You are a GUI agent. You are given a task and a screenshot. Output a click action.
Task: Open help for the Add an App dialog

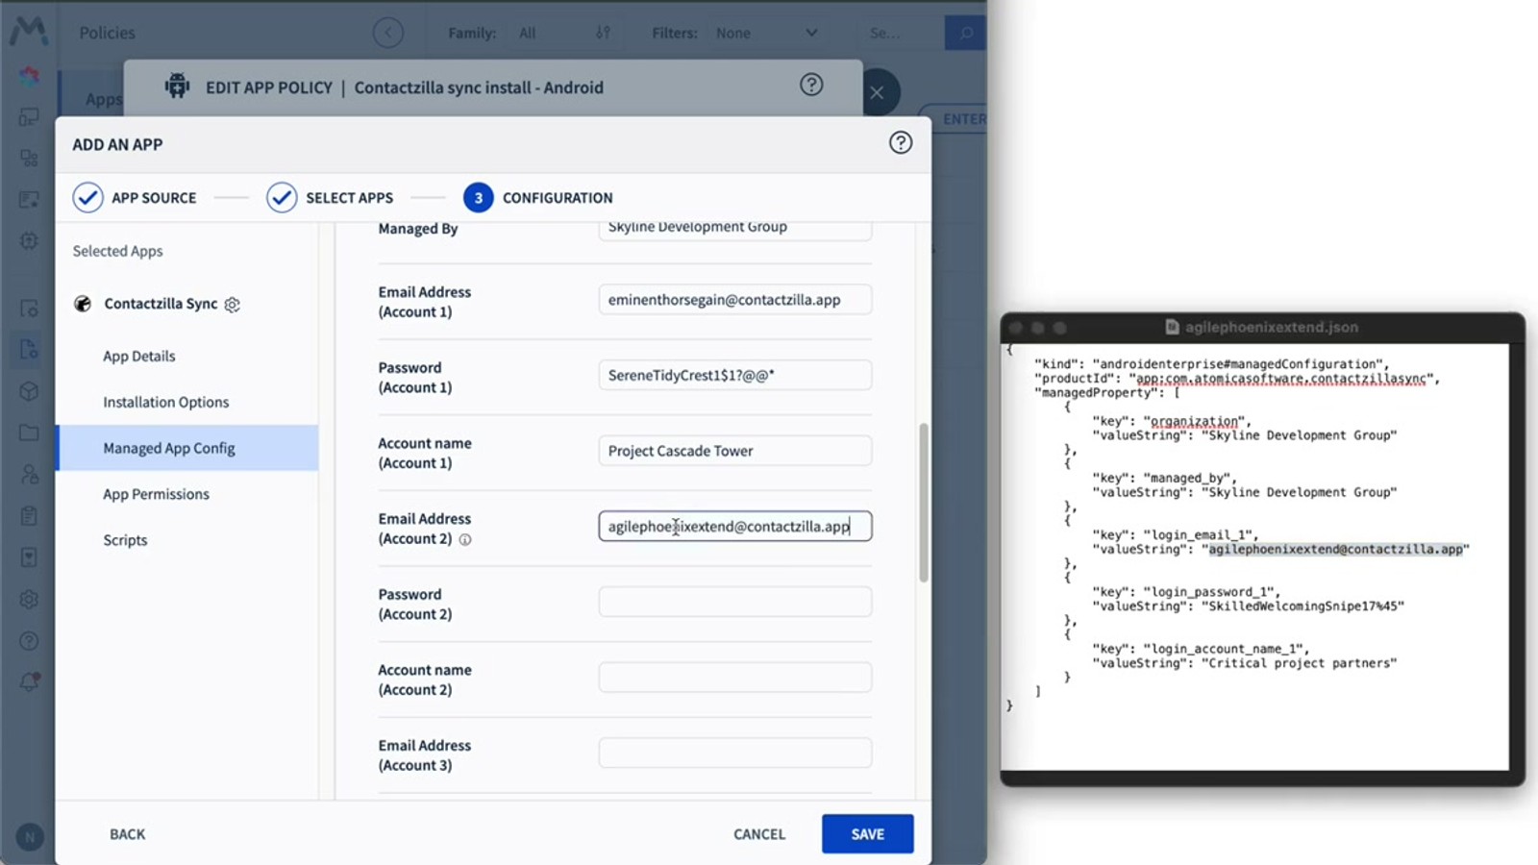pyautogui.click(x=900, y=143)
